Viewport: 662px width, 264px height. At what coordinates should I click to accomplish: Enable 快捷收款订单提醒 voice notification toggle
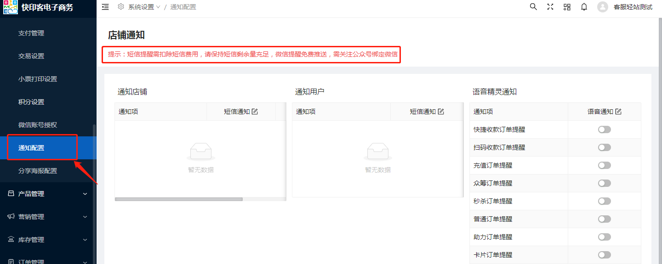604,129
